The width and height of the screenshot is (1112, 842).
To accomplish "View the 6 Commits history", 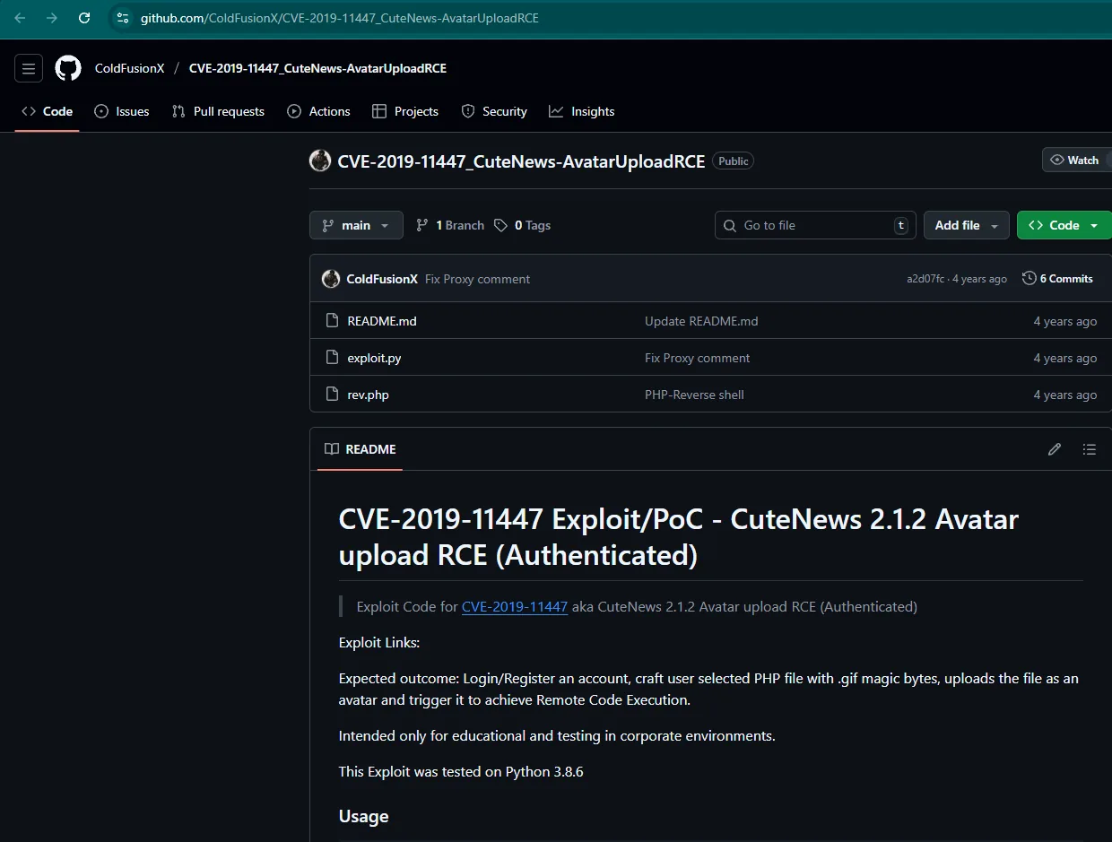I will pos(1058,279).
